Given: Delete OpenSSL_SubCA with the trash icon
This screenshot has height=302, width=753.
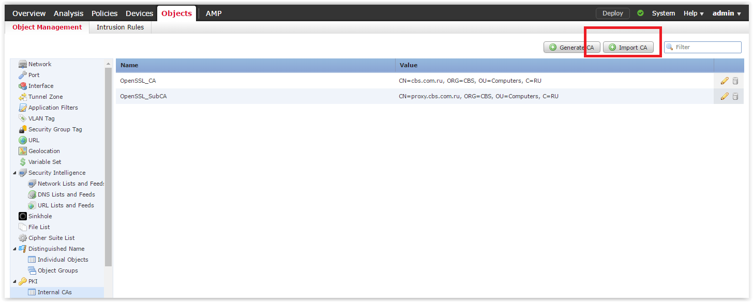Looking at the screenshot, I should pyautogui.click(x=735, y=96).
